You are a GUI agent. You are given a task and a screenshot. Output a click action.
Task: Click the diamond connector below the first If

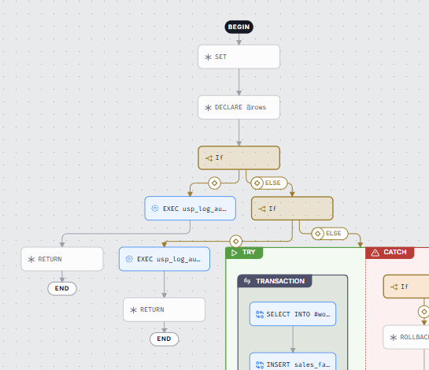pos(214,183)
